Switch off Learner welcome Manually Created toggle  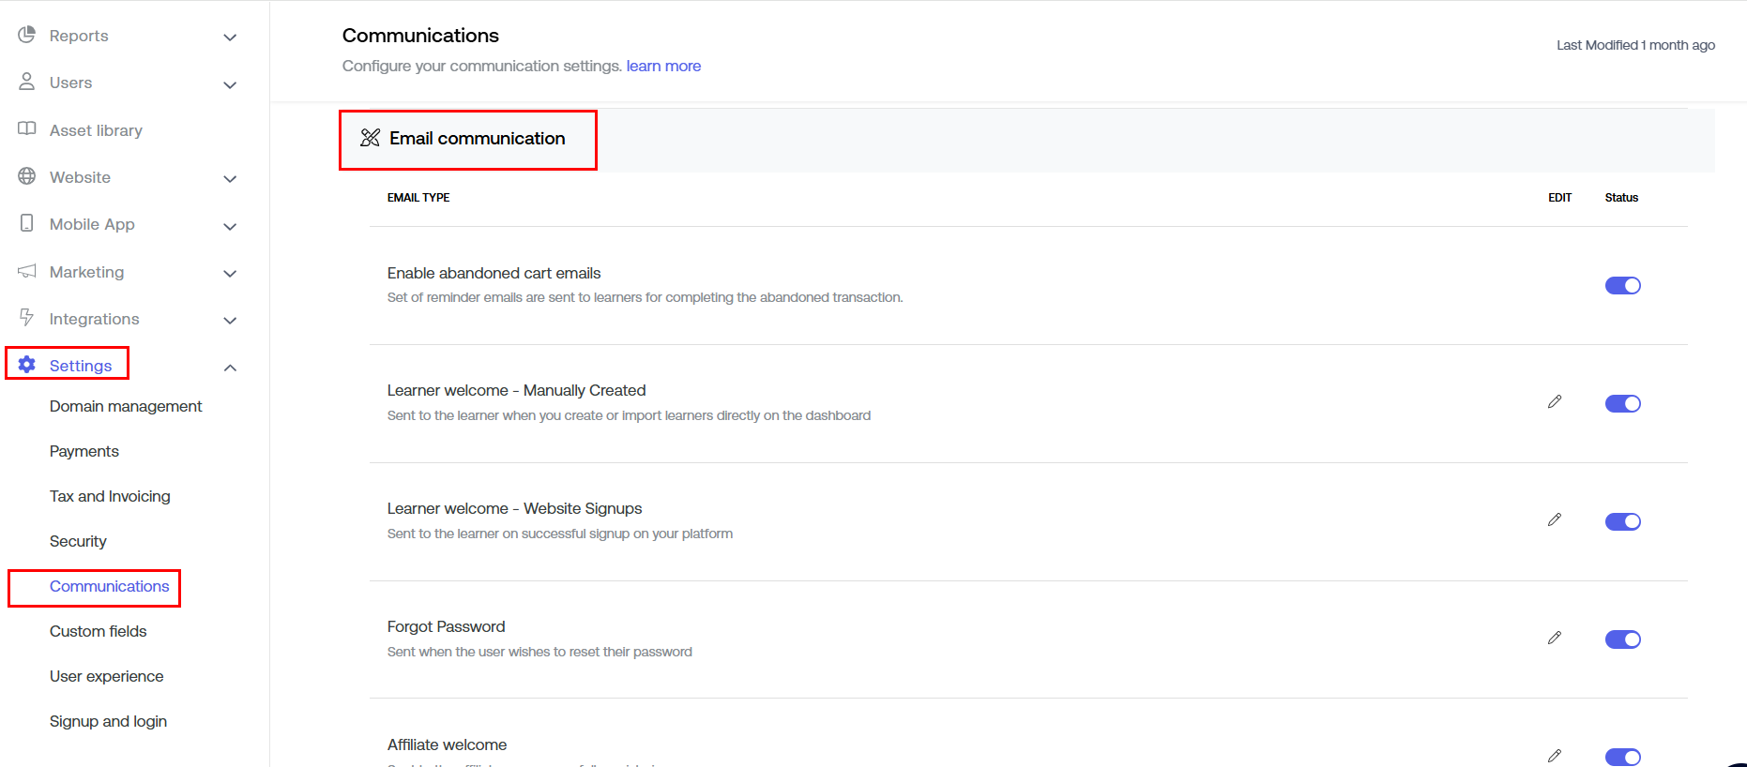pos(1622,404)
